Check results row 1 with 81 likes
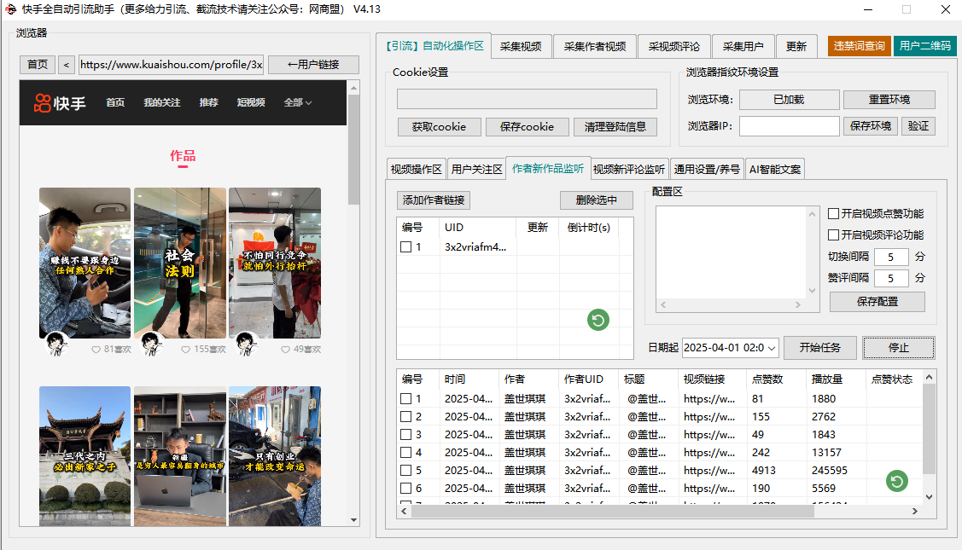 click(405, 398)
